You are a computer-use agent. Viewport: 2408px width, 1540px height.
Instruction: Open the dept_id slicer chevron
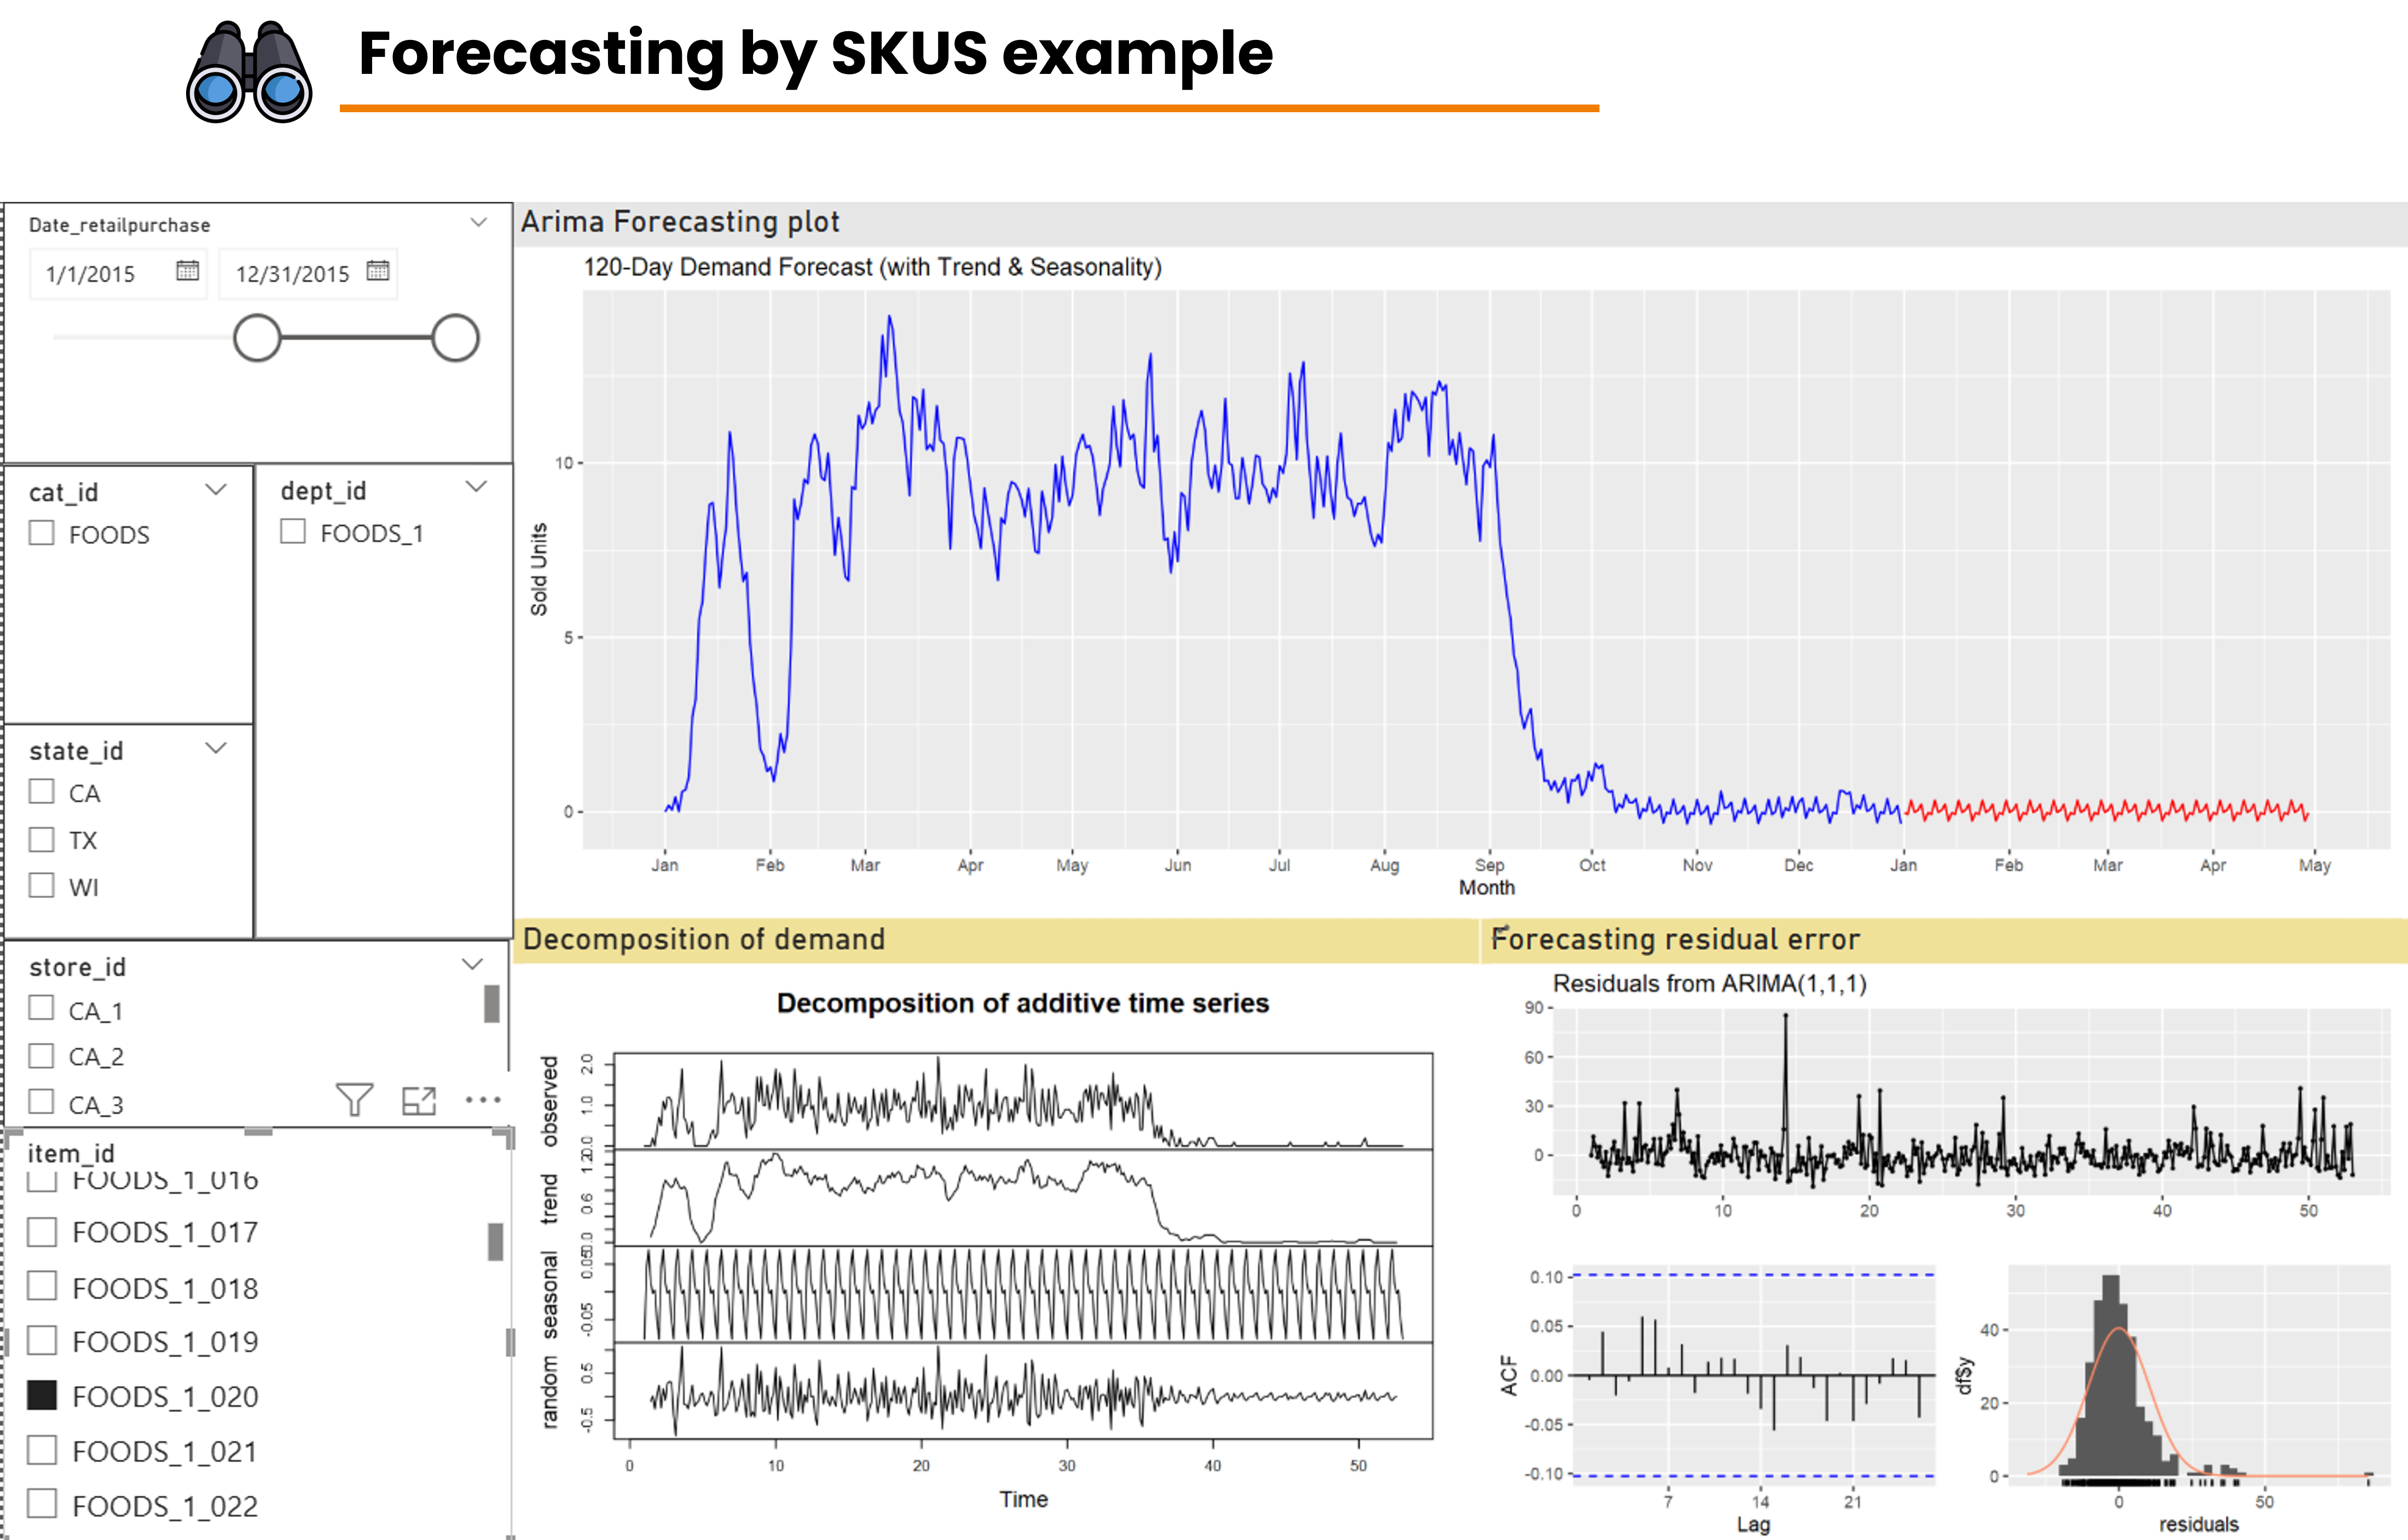click(x=477, y=488)
